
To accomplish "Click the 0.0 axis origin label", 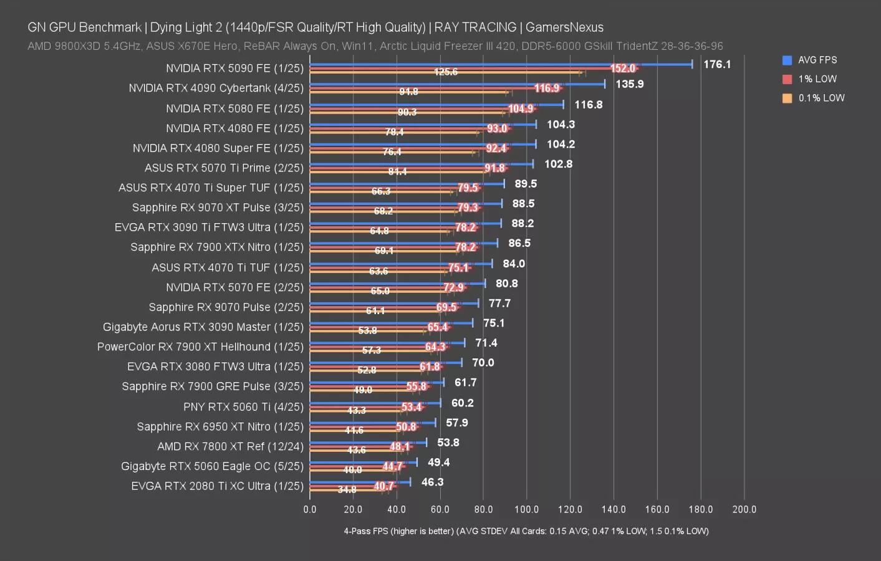I will tap(310, 509).
